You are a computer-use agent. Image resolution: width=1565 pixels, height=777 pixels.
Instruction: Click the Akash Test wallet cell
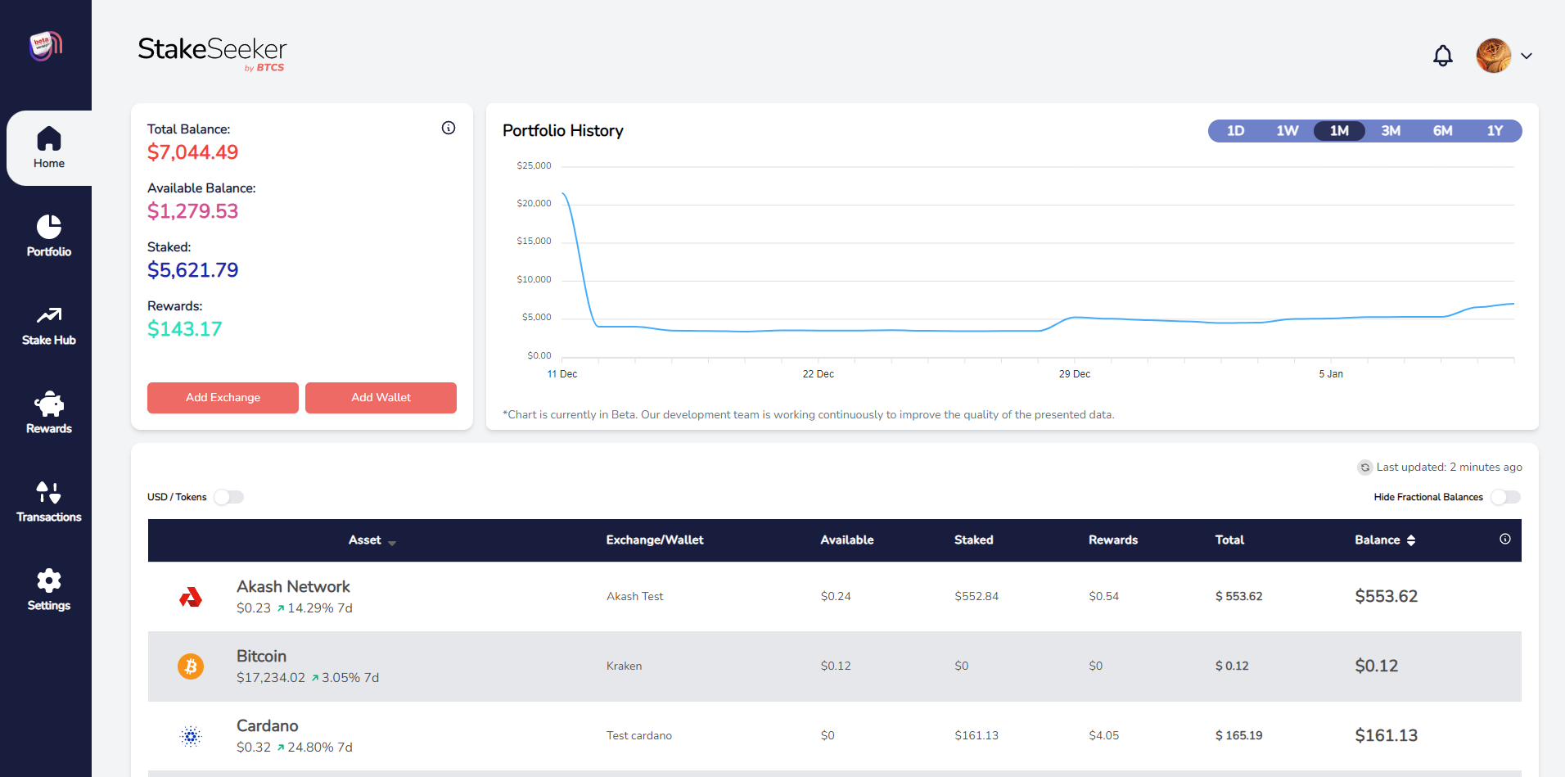635,597
